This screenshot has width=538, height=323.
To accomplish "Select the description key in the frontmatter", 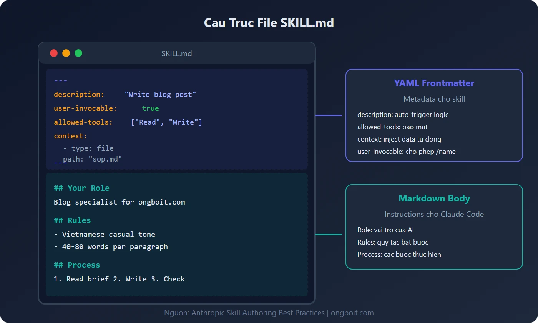I will click(78, 94).
